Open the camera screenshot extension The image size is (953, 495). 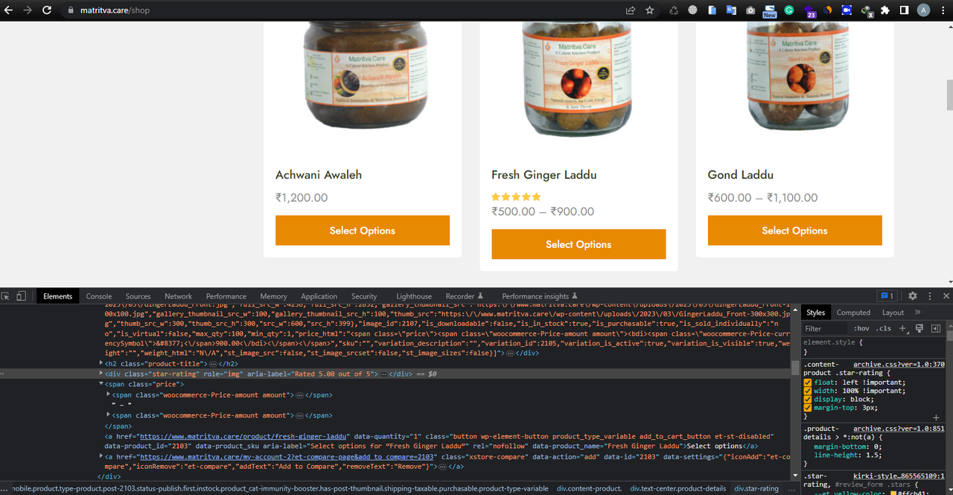tap(750, 10)
